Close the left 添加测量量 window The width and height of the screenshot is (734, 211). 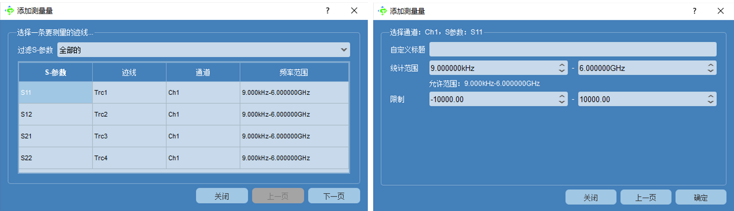[354, 10]
